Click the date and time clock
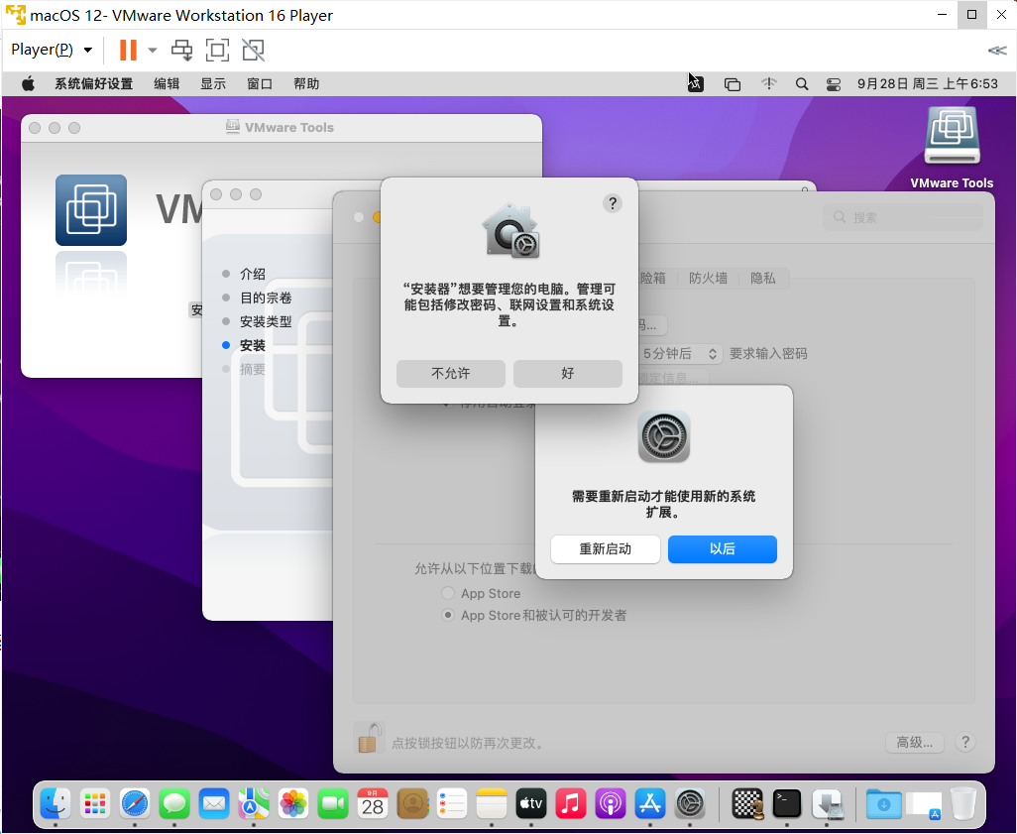This screenshot has width=1017, height=834. click(928, 83)
